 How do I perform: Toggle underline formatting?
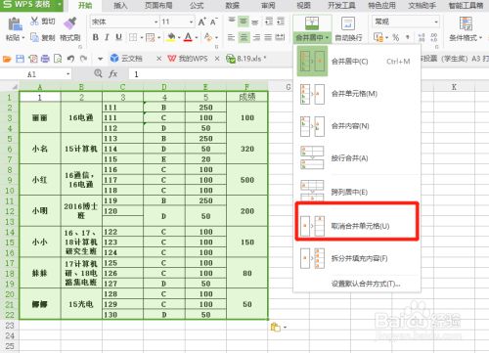(x=118, y=37)
